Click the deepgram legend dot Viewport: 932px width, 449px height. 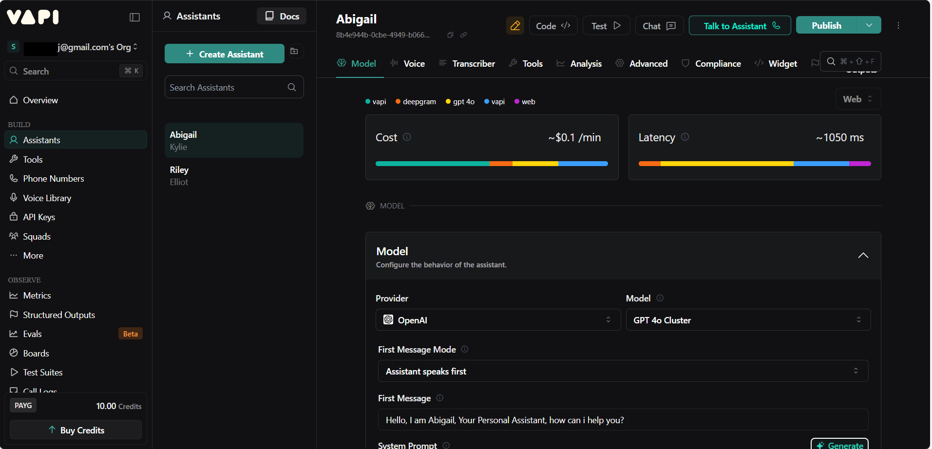[x=398, y=101]
